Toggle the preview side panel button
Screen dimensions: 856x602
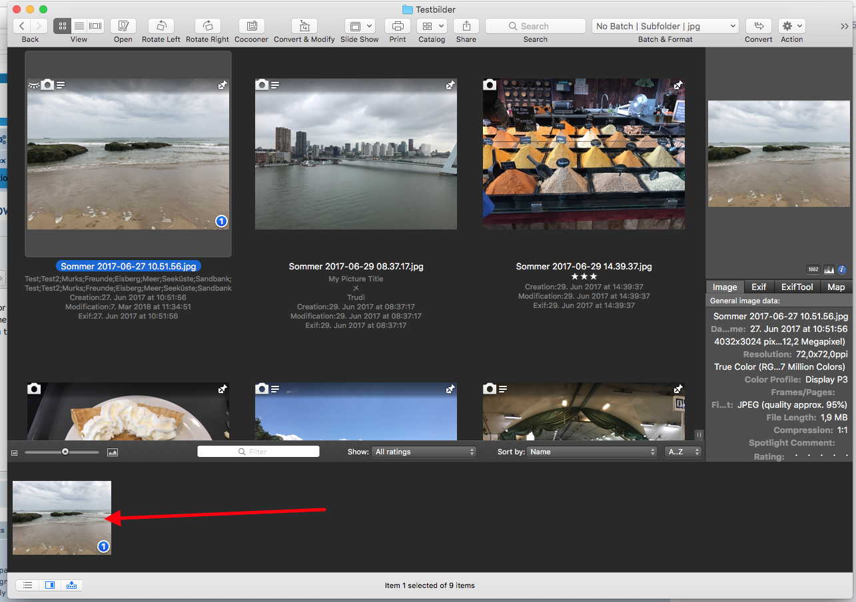(50, 585)
